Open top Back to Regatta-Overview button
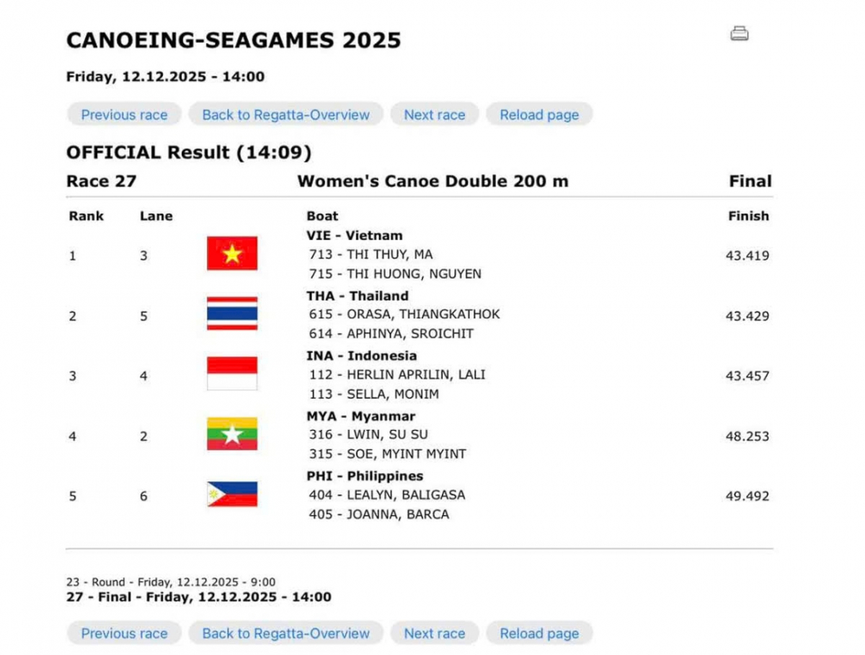The width and height of the screenshot is (865, 655). tap(285, 115)
